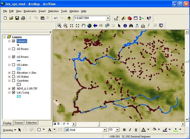Open the red ArcToolbox icon

pos(130,18)
